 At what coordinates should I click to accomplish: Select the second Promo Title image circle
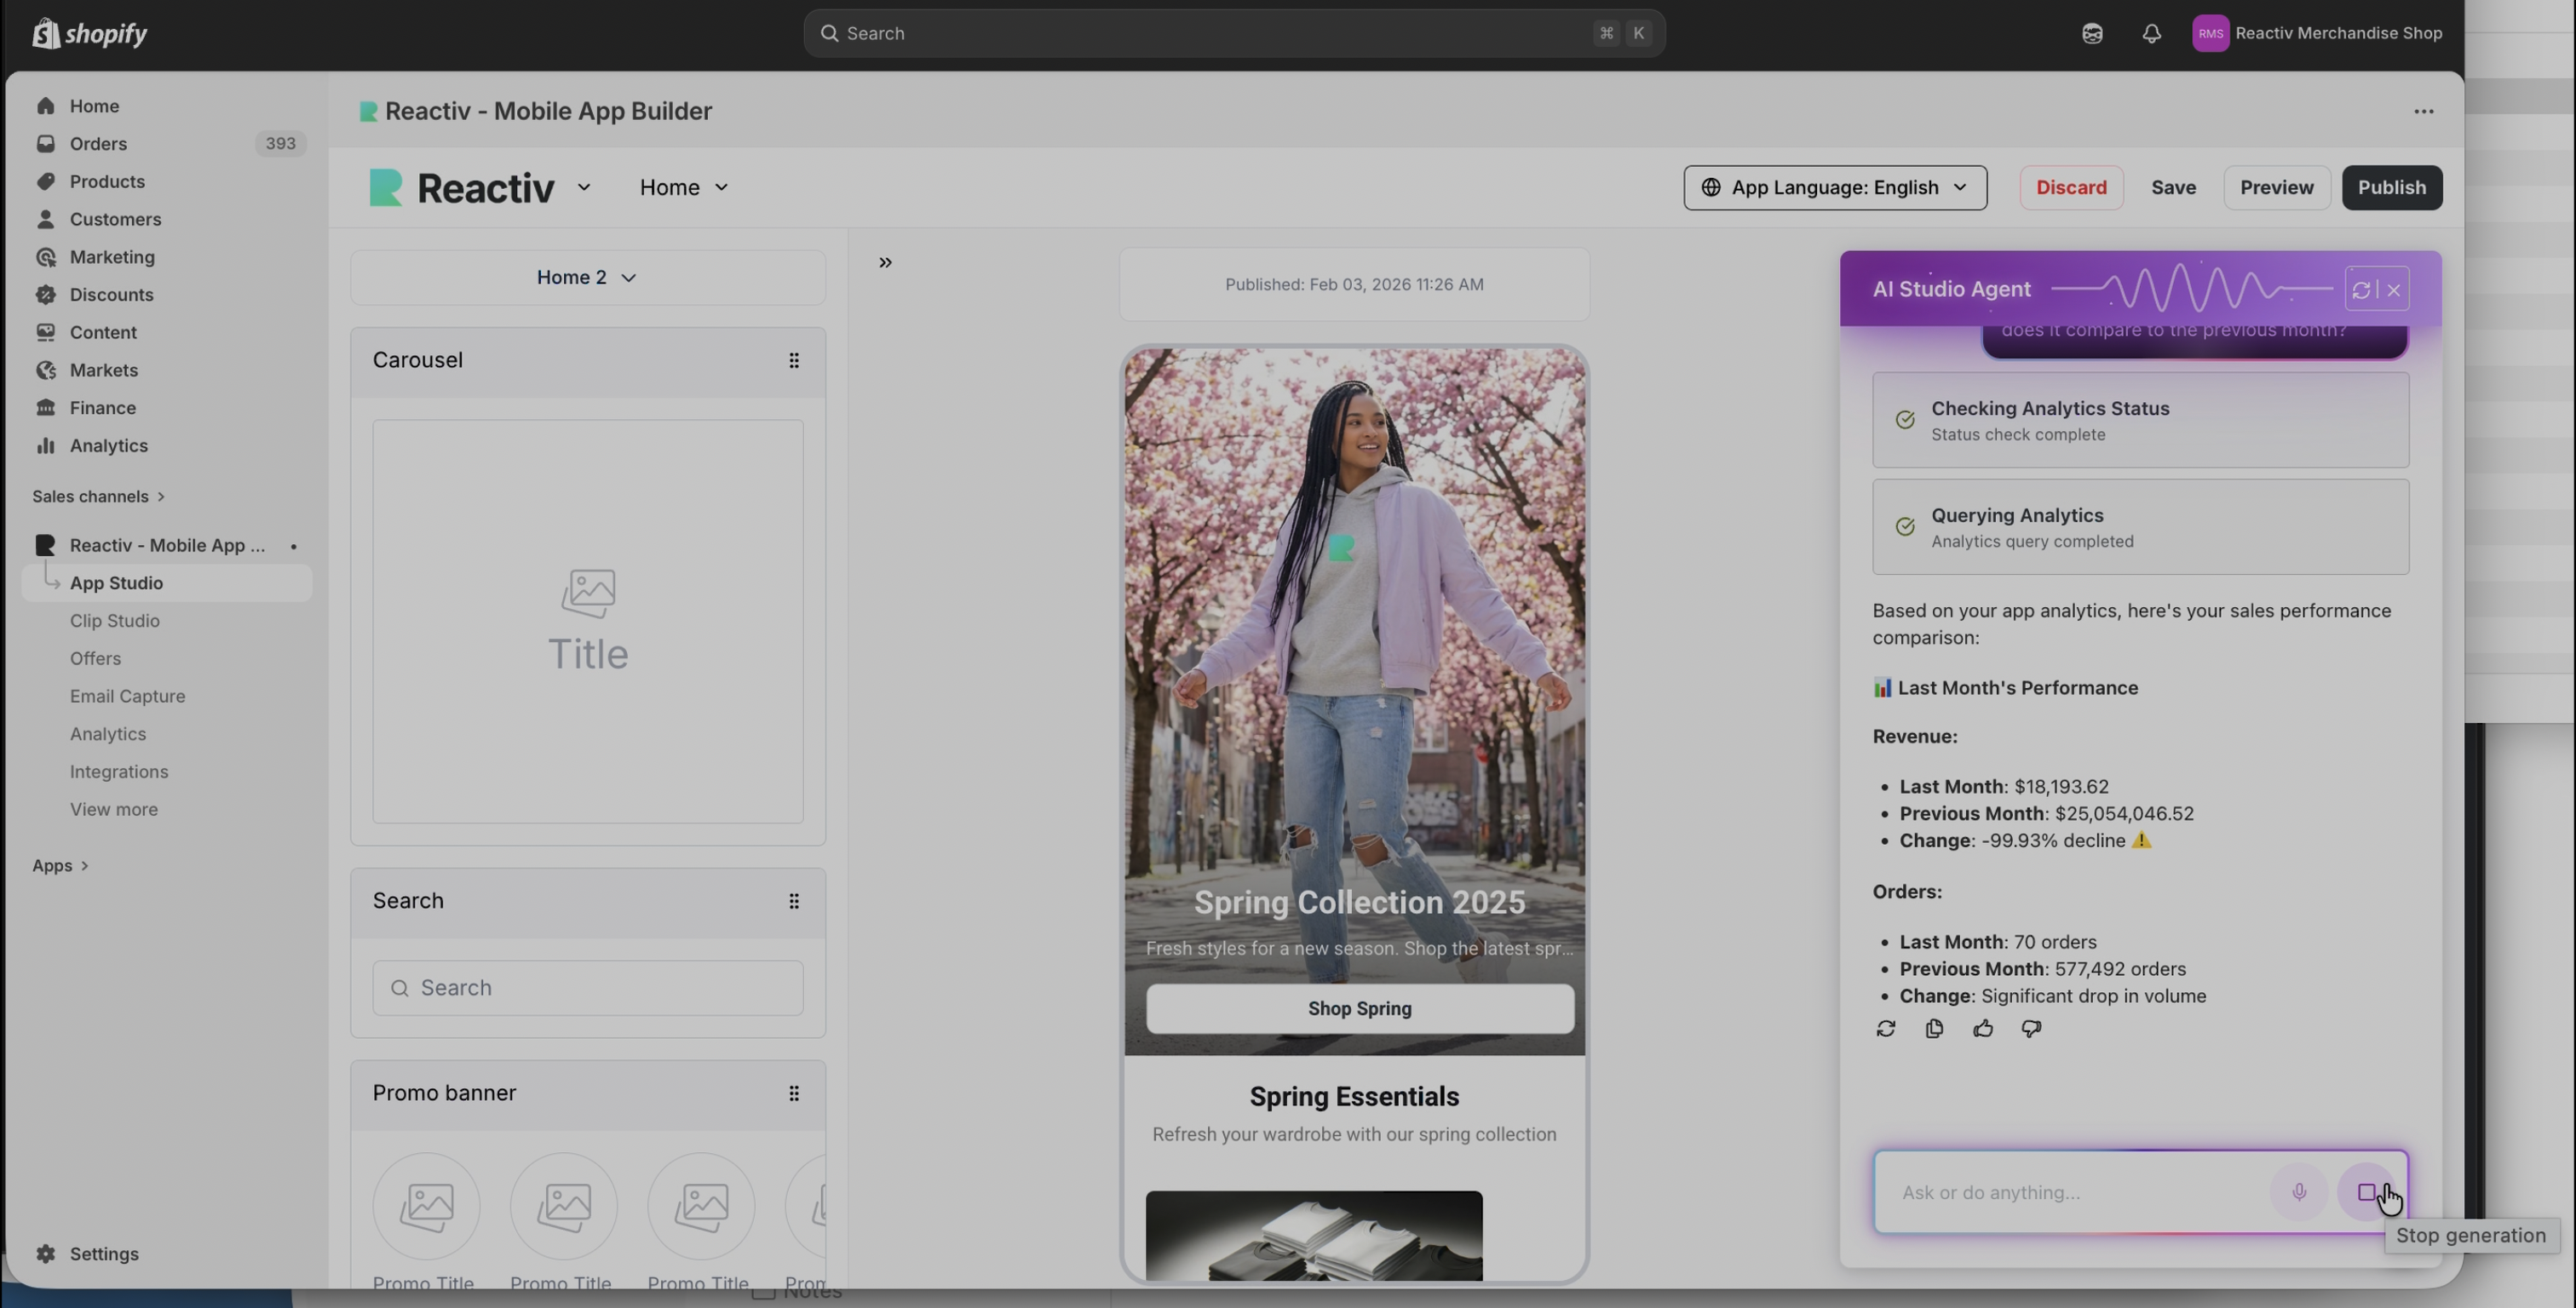coord(564,1206)
